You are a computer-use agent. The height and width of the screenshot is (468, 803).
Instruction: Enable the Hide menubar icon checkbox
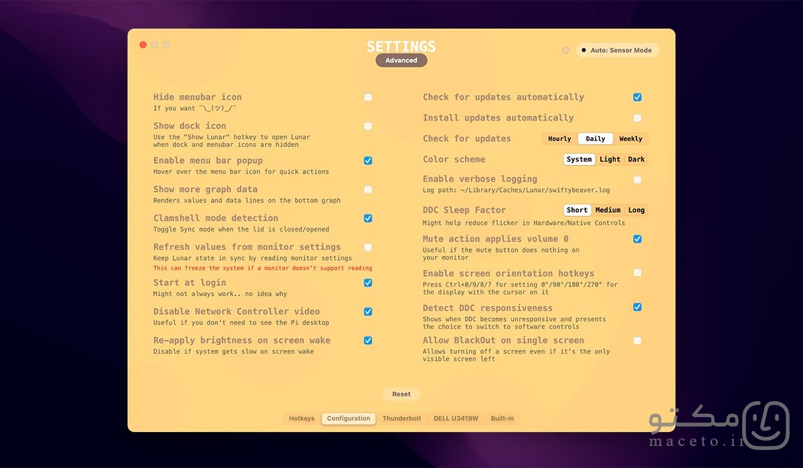click(368, 98)
